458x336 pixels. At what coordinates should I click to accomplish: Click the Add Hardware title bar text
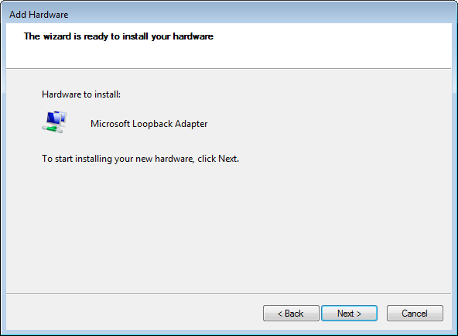pos(39,15)
